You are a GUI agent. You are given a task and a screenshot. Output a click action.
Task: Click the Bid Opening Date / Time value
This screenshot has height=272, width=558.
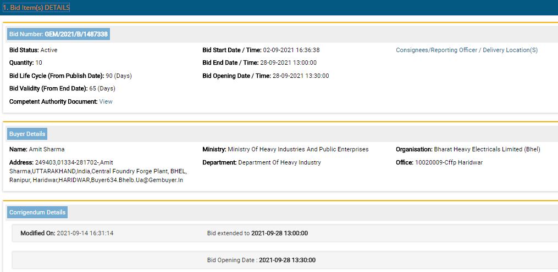pos(301,76)
